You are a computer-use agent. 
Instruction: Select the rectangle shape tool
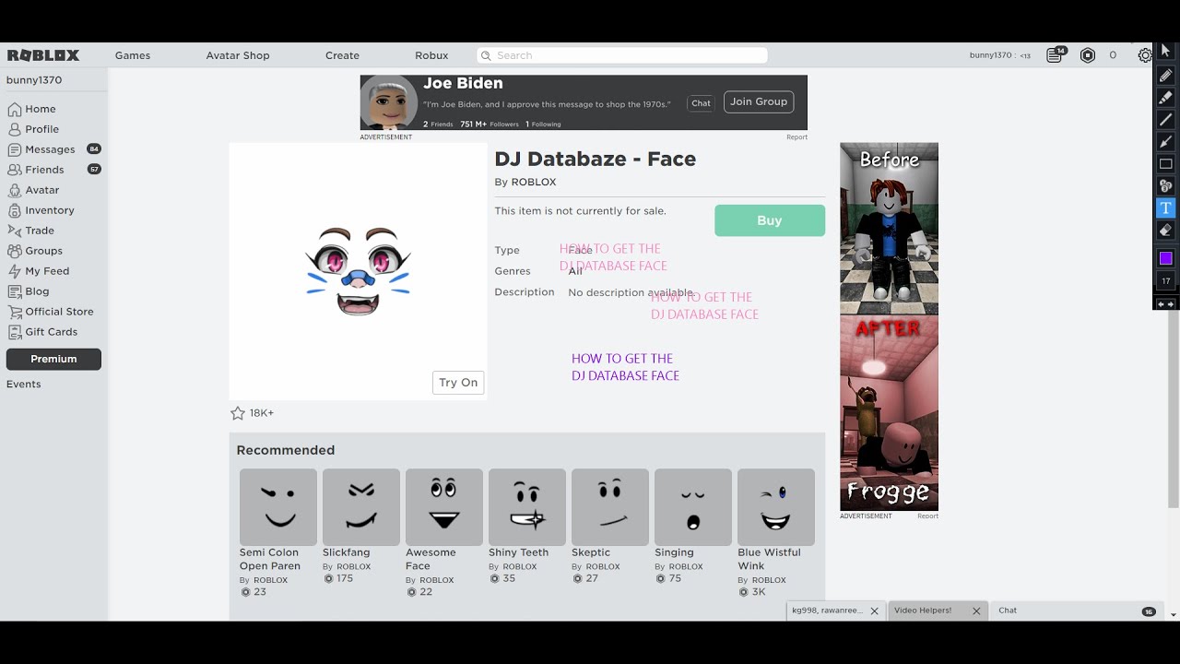coord(1165,163)
